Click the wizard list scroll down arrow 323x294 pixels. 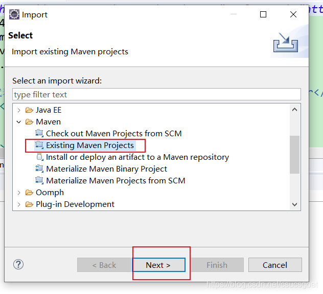pos(294,204)
